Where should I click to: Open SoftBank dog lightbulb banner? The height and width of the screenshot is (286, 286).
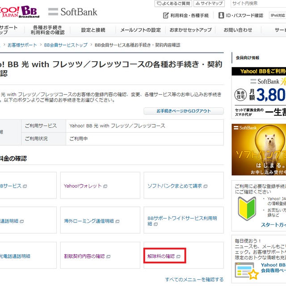click(x=259, y=150)
